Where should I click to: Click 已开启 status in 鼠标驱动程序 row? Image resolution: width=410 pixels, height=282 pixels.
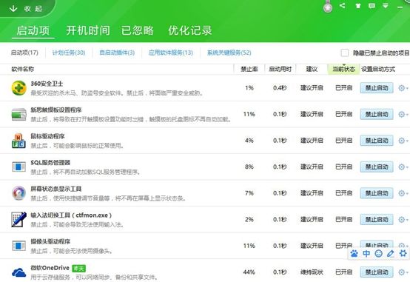[343, 141]
